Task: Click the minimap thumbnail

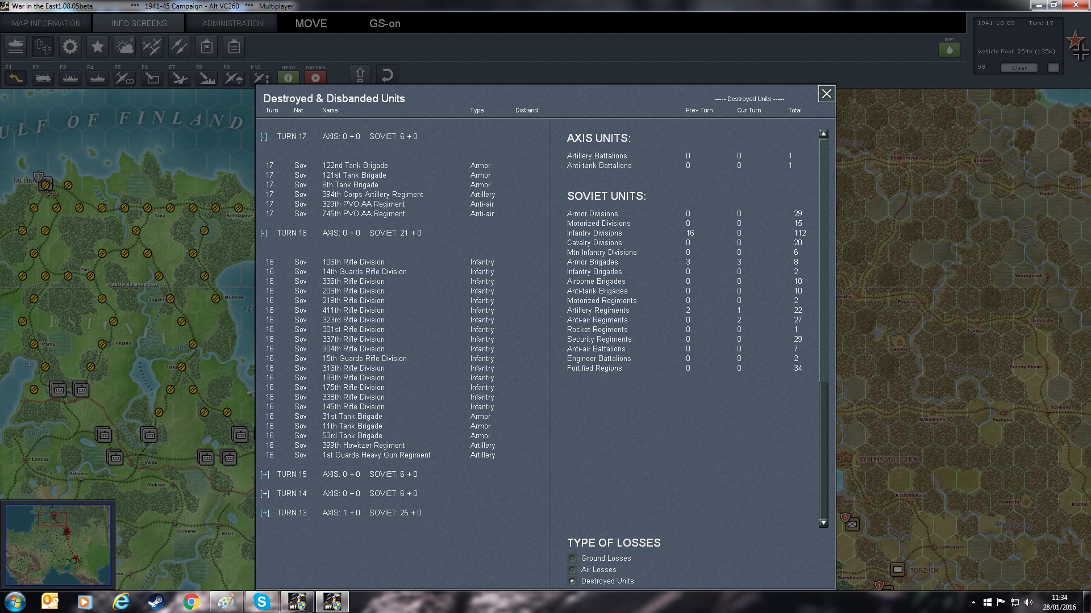Action: [x=59, y=545]
